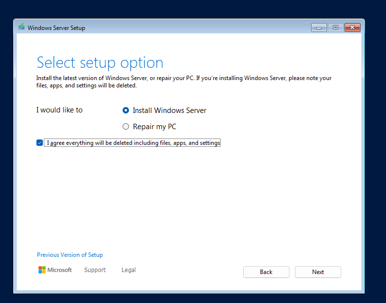Go to the Next setup step
The width and height of the screenshot is (386, 303).
[318, 272]
